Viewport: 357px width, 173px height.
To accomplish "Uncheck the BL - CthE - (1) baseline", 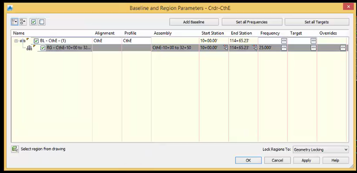I will [36, 41].
